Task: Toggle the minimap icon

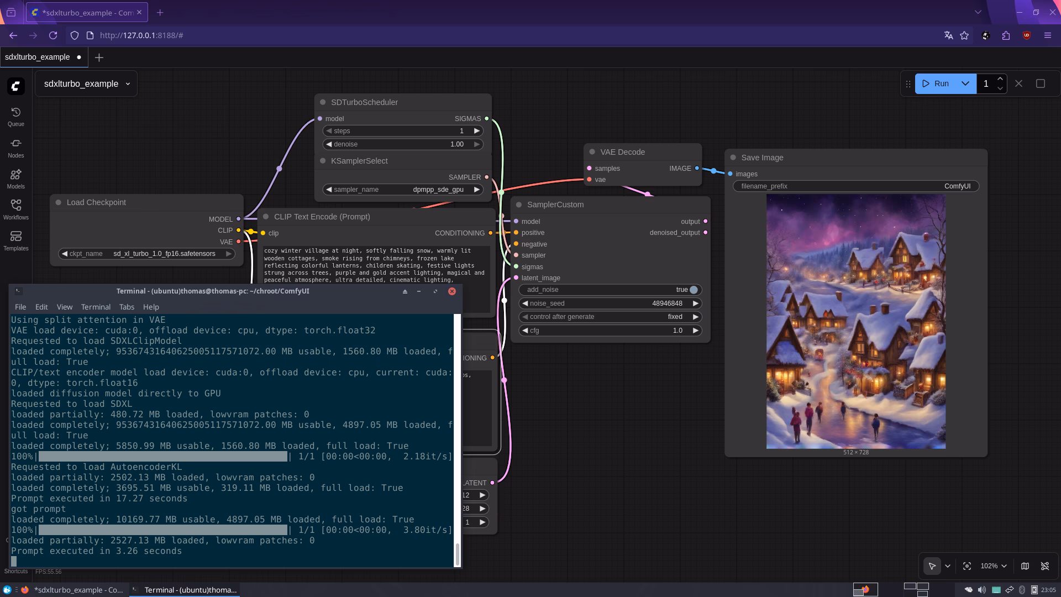Action: pyautogui.click(x=1025, y=566)
